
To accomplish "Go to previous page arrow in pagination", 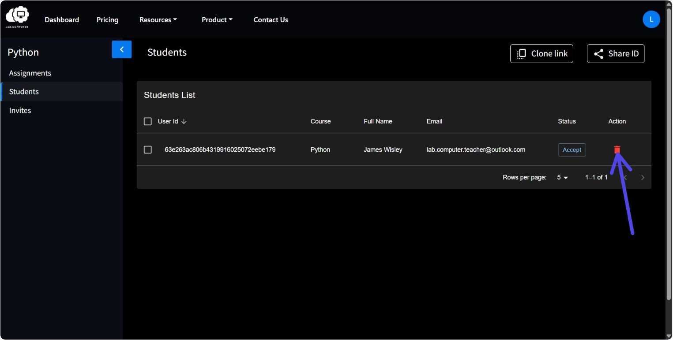I will click(x=625, y=177).
